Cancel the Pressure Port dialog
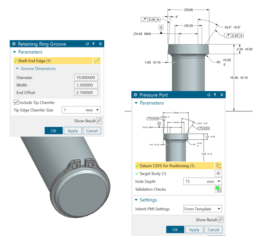This screenshot has width=255, height=239. tap(213, 230)
